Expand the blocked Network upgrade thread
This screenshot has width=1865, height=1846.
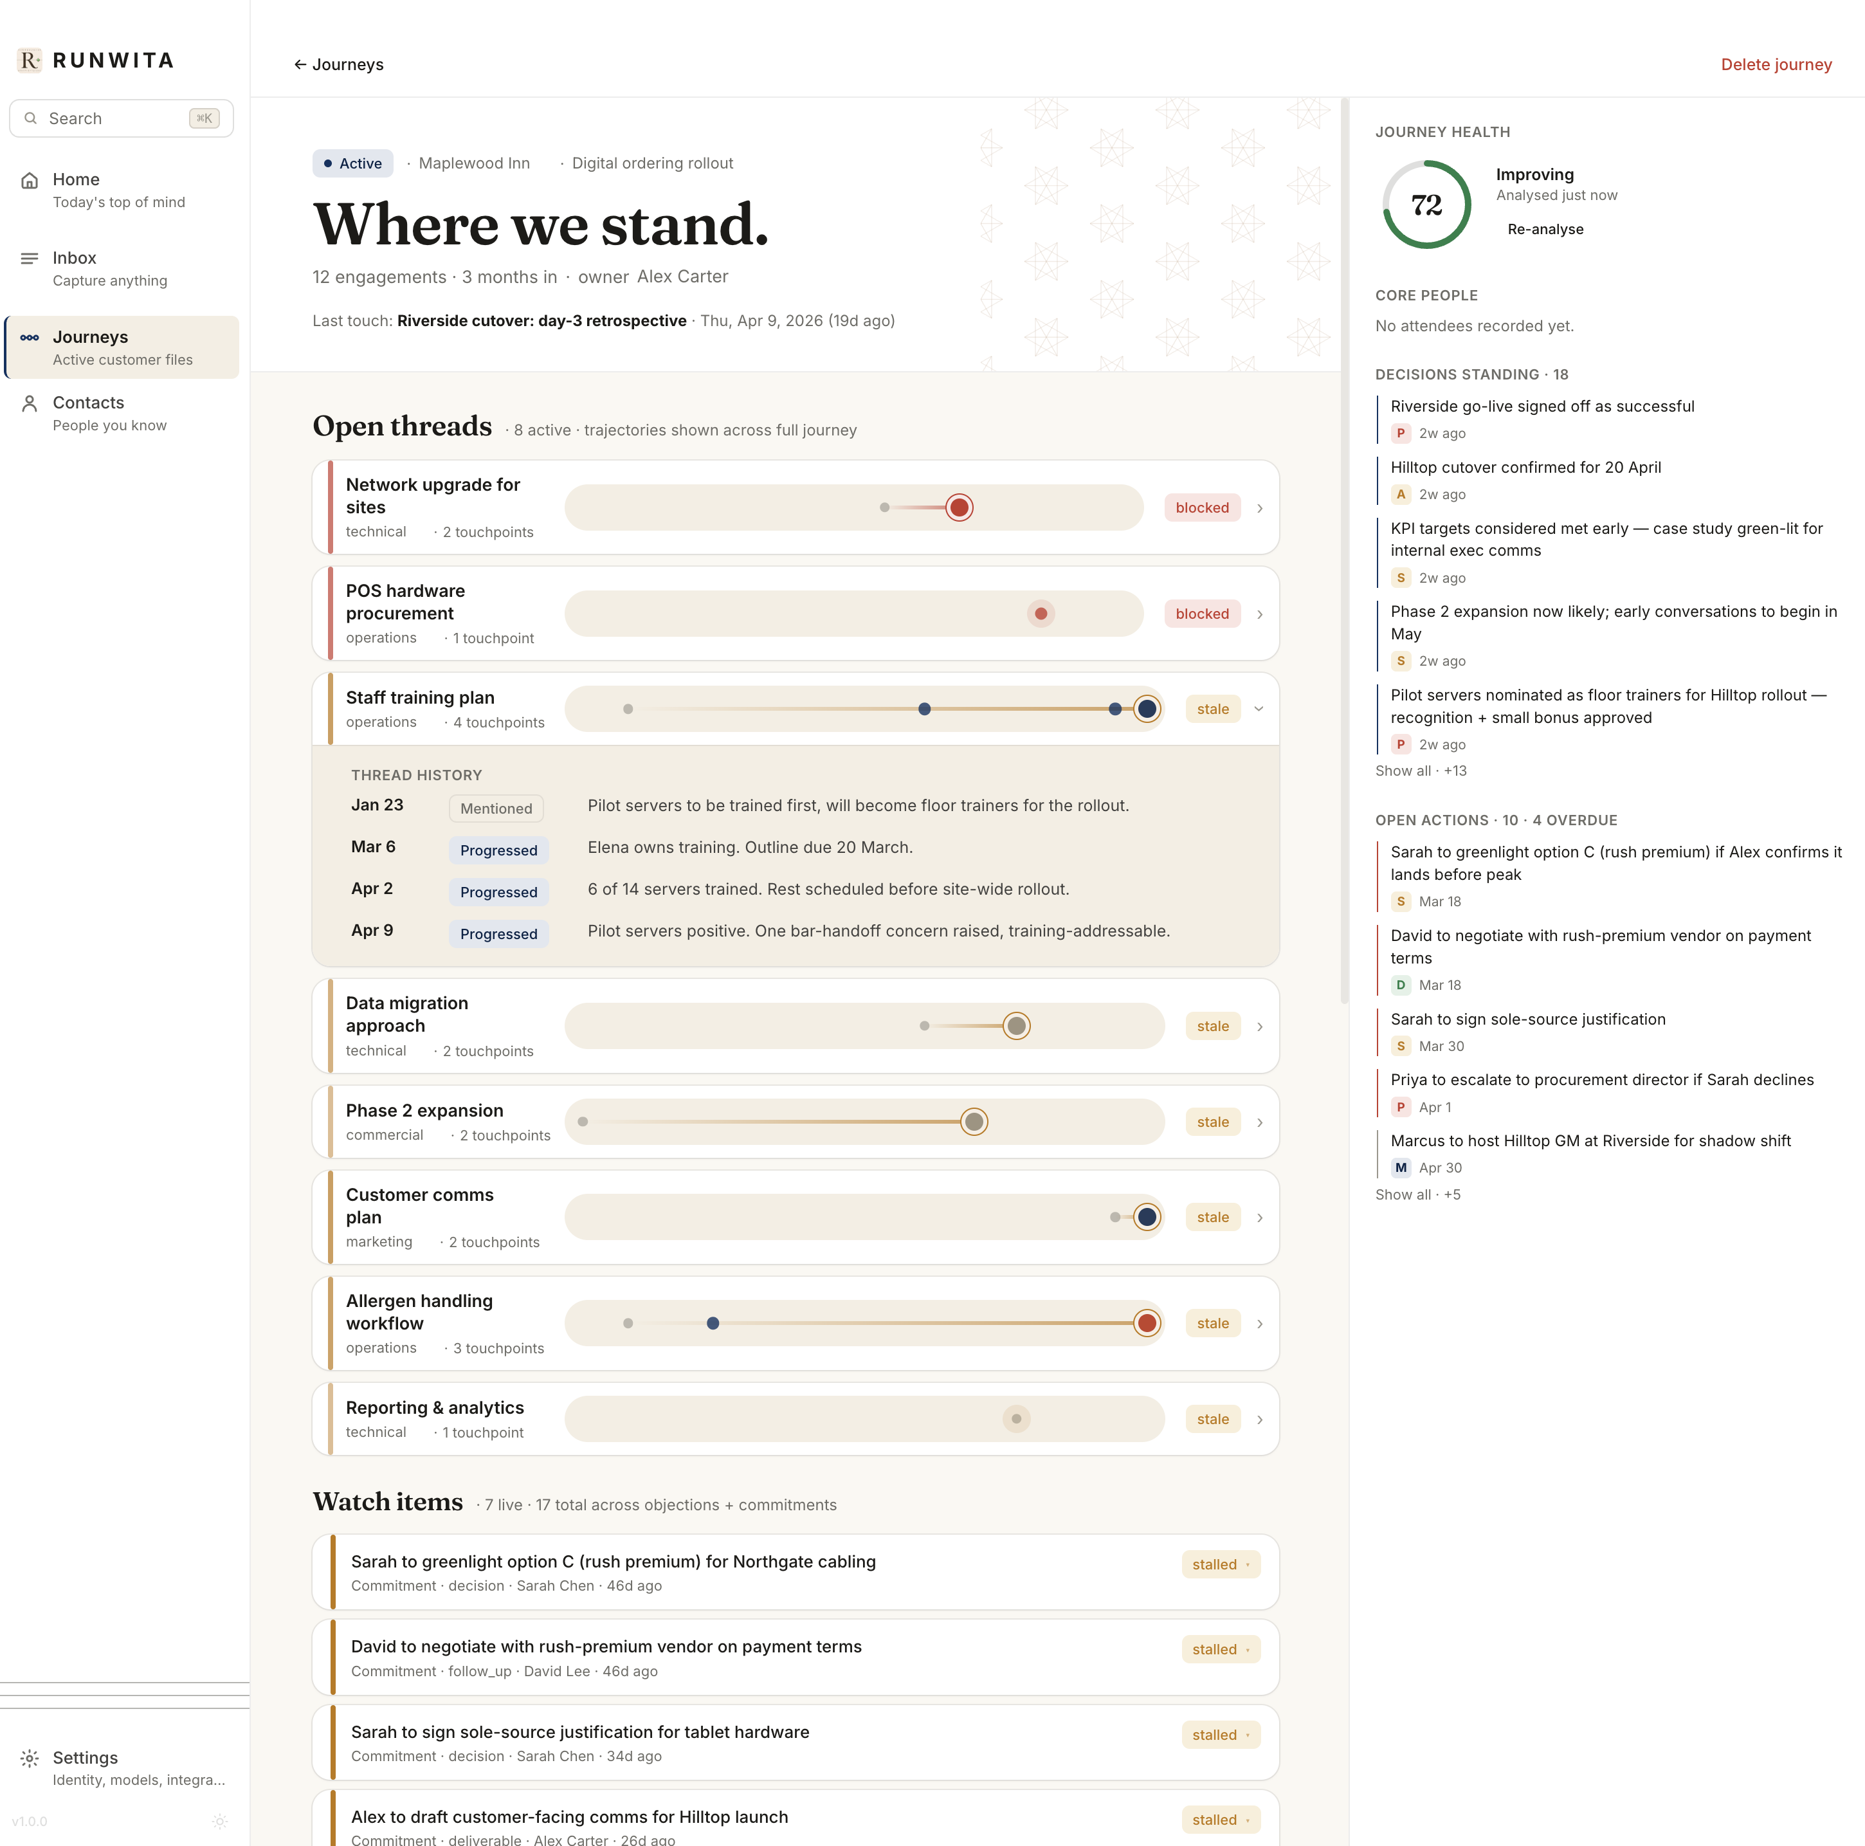coord(1260,508)
